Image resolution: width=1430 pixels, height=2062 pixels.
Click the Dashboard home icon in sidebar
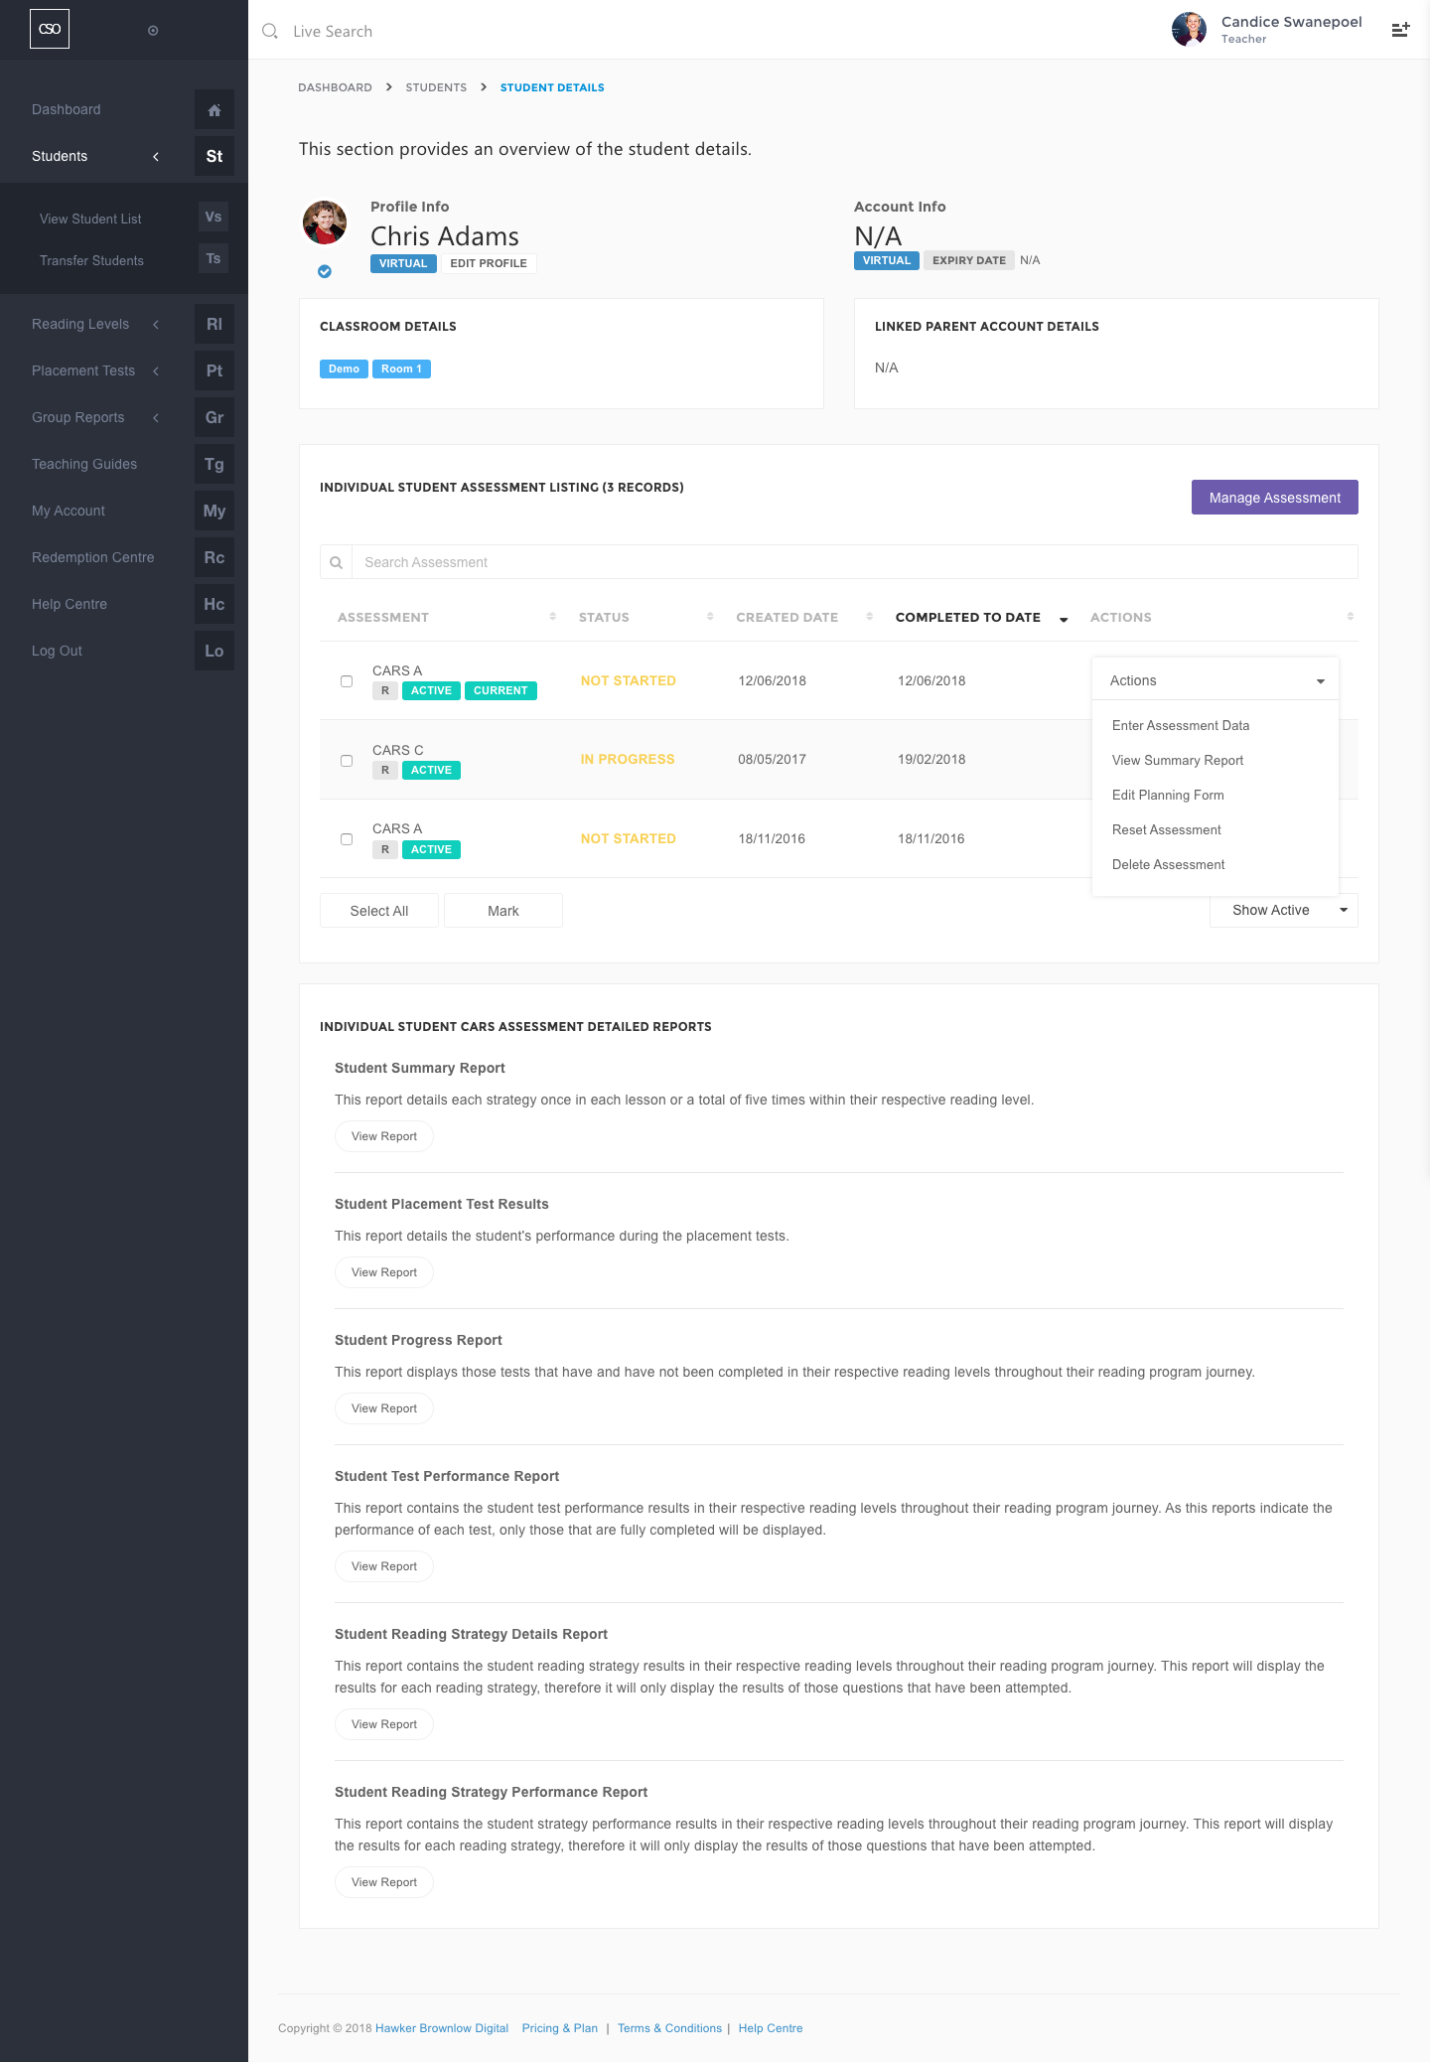click(x=214, y=110)
